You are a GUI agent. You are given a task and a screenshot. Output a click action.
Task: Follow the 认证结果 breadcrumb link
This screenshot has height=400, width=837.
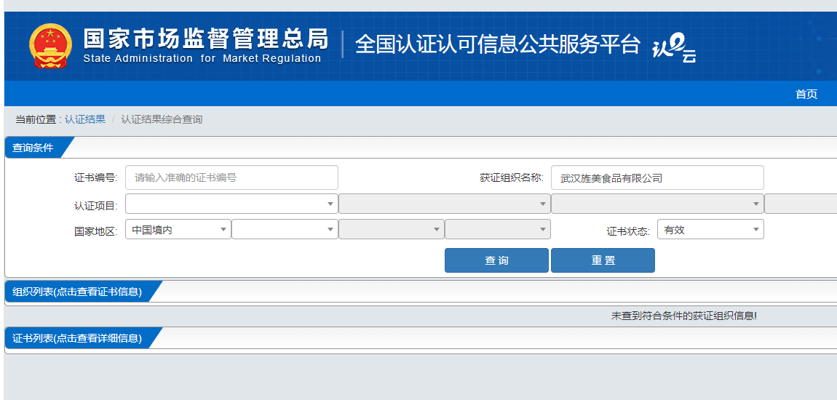tap(85, 119)
